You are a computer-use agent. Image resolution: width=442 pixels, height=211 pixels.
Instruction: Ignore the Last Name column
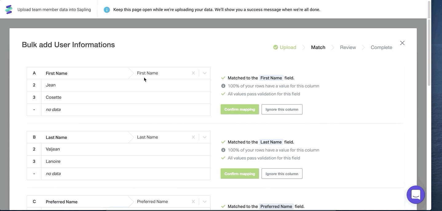point(282,174)
